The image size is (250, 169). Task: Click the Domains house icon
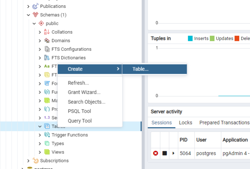tap(47, 40)
